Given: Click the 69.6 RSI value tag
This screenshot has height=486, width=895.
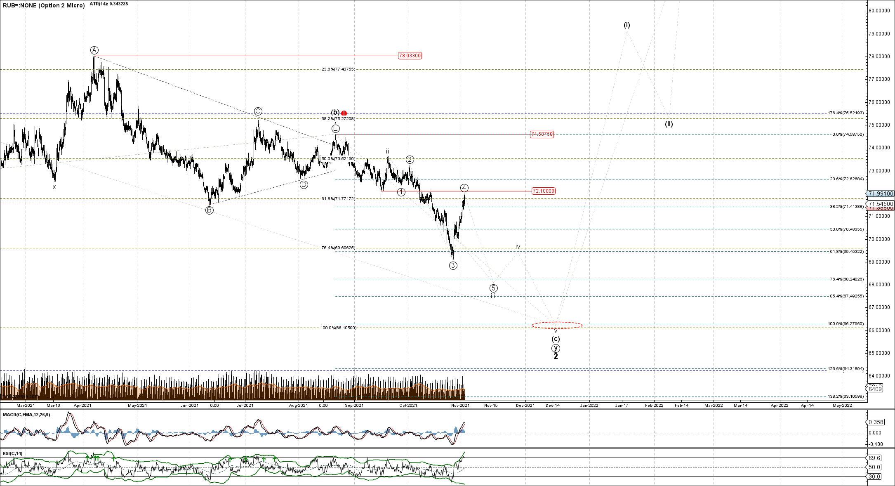Looking at the screenshot, I should coord(874,458).
